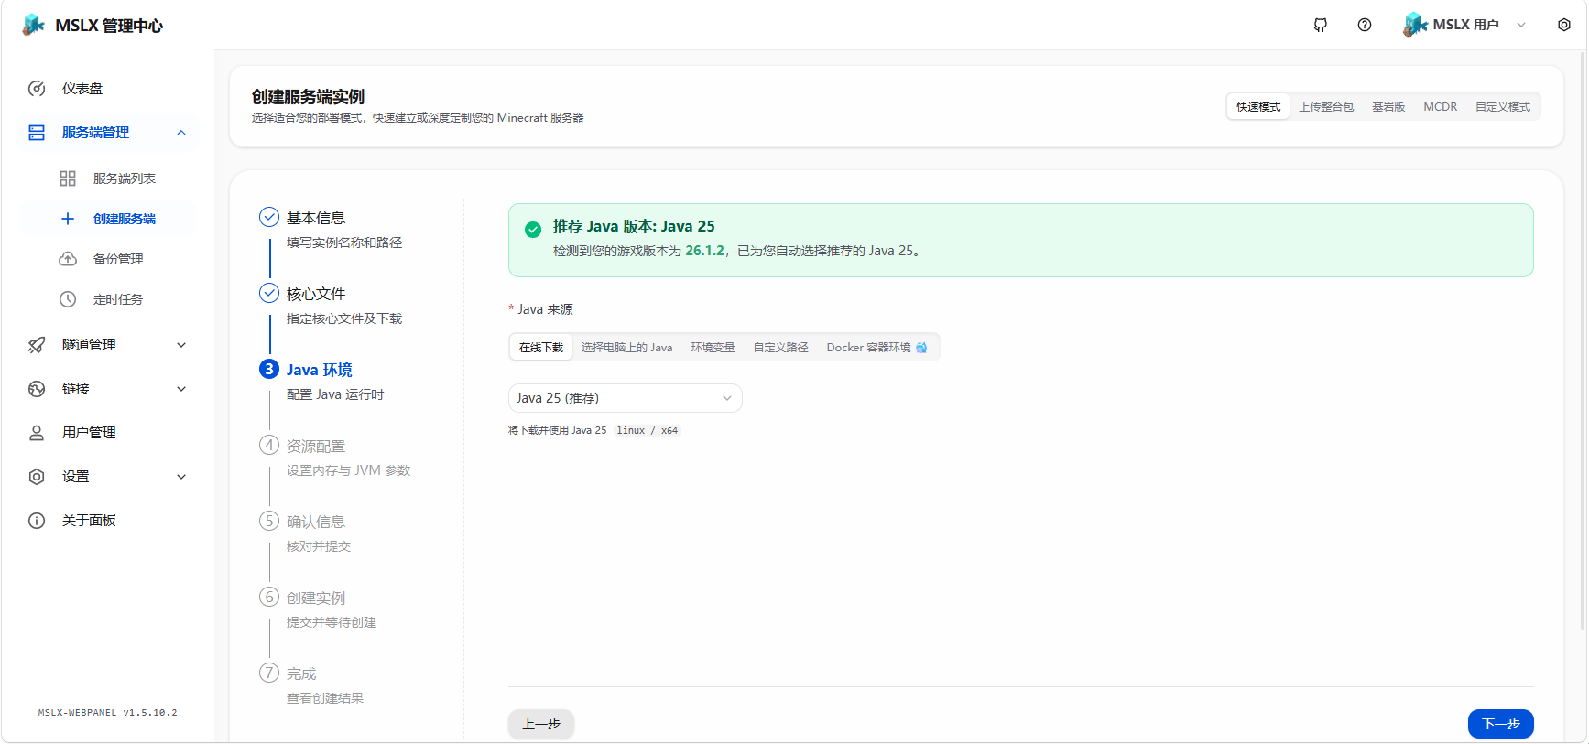Viewport: 1589px width, 744px height.
Task: Click the backup cloud upload icon
Action: 68,259
